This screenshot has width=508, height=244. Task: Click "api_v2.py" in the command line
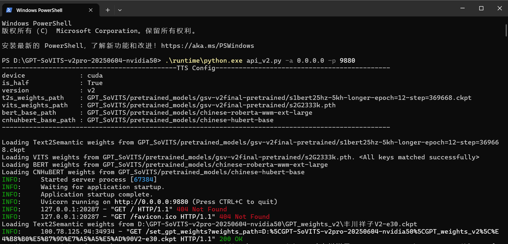click(264, 60)
